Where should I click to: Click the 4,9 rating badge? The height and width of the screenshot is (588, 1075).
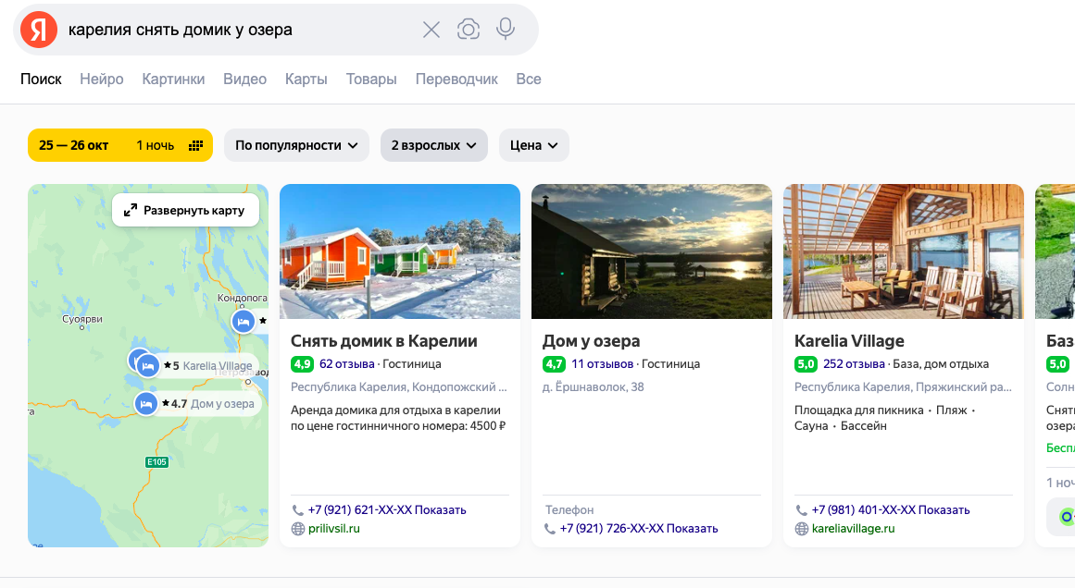tap(303, 364)
